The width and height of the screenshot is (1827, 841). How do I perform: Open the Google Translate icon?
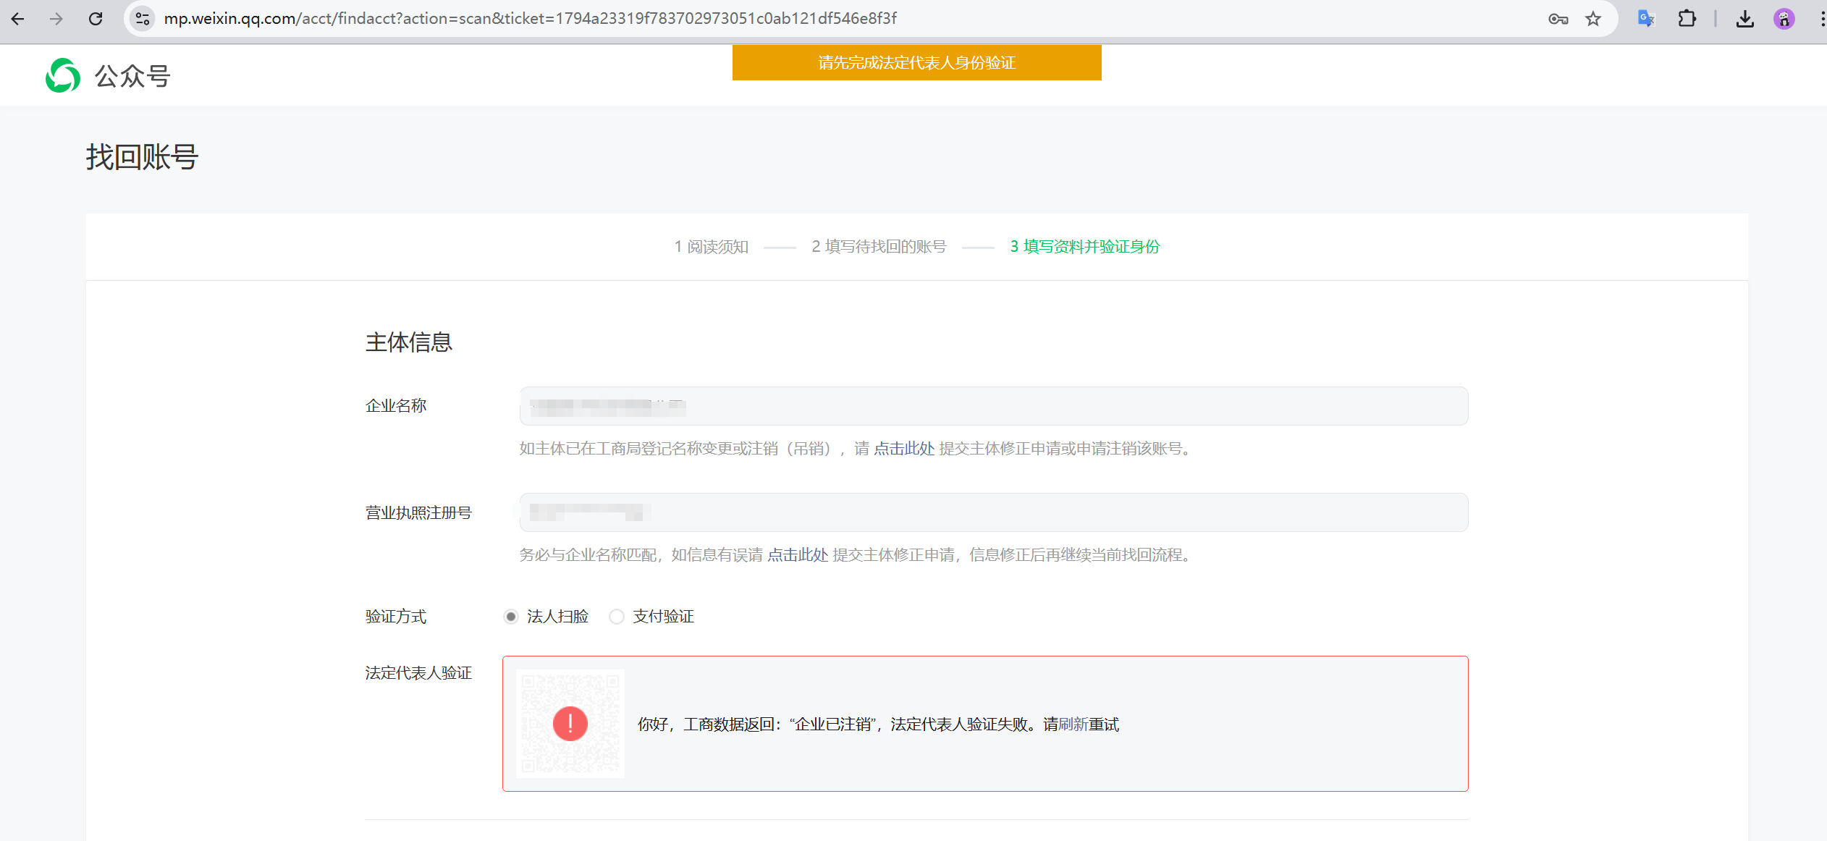1646,19
